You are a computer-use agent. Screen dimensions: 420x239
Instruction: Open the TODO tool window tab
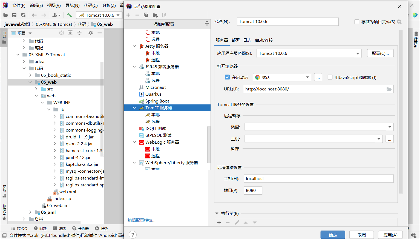click(x=19, y=228)
